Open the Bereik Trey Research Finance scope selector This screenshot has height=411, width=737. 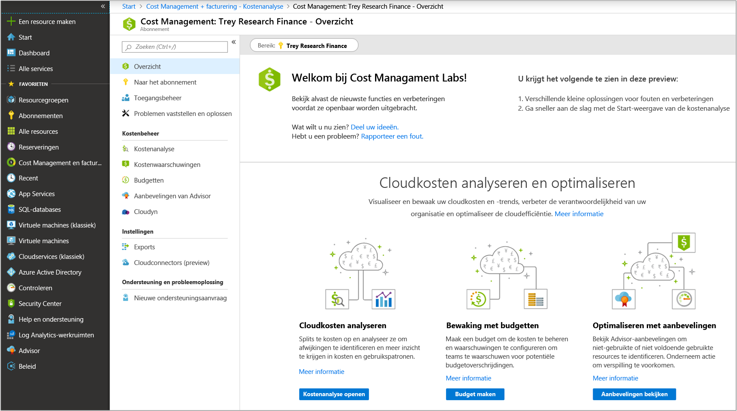pos(304,45)
